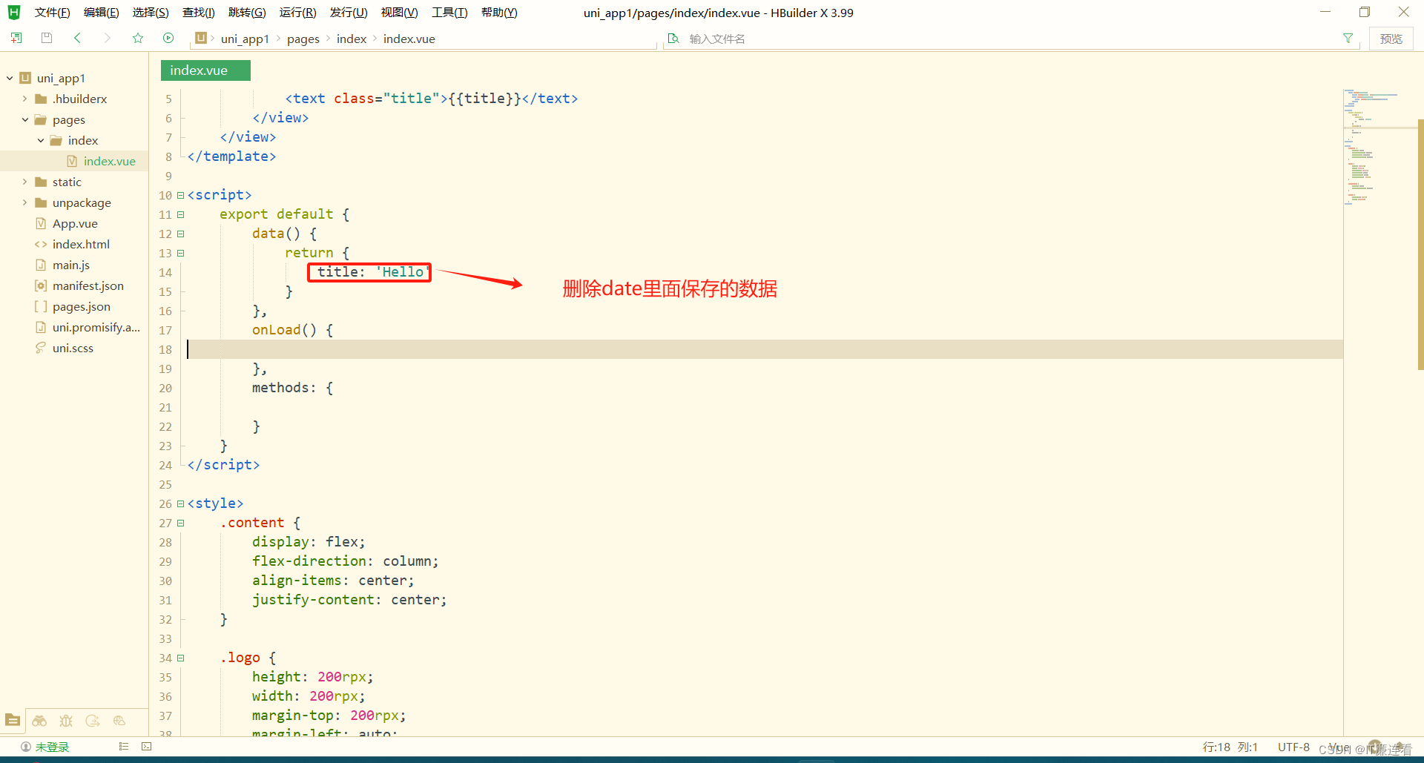Expand the unpackage folder
The height and width of the screenshot is (763, 1424).
24,202
